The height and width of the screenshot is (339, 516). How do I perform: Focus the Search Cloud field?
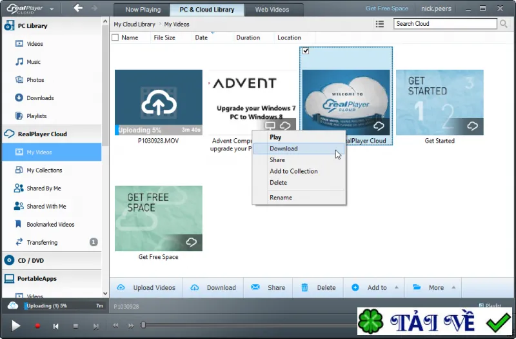coord(445,24)
